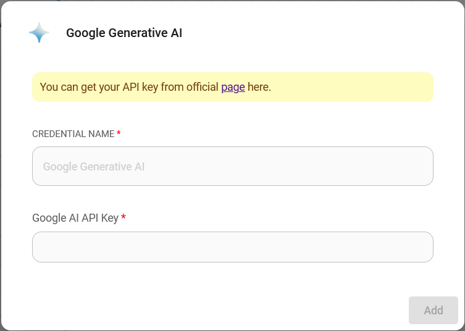Screen dimensions: 465x331
Task: Click the right end of the API Key field
Action: pyautogui.click(x=420, y=247)
